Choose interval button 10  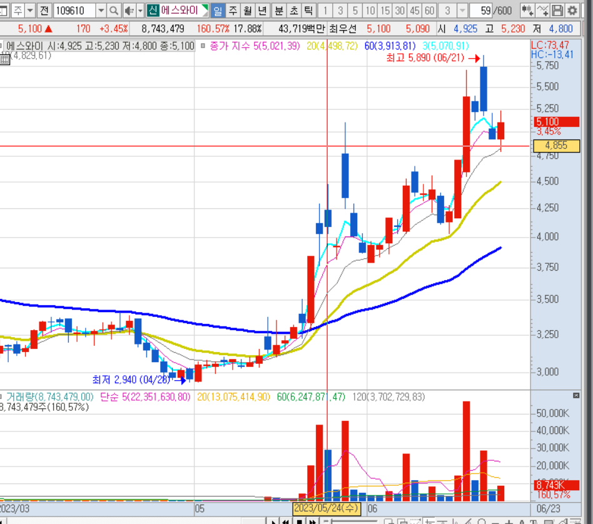(x=370, y=11)
